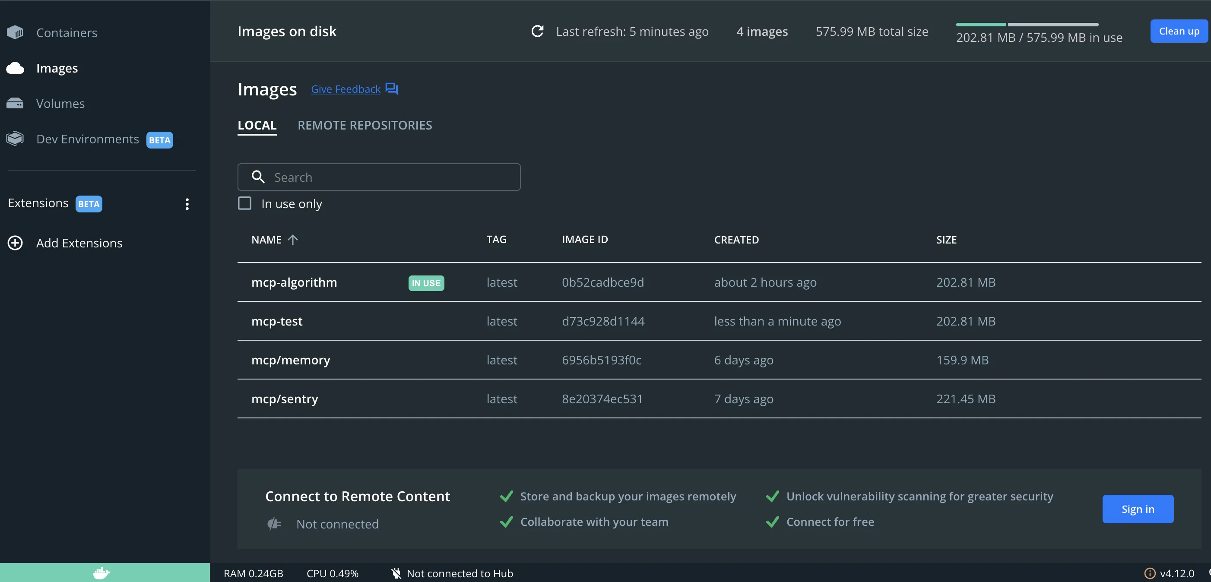Click the Dev Environments BETA badge
Viewport: 1211px width, 582px height.
pyautogui.click(x=160, y=140)
